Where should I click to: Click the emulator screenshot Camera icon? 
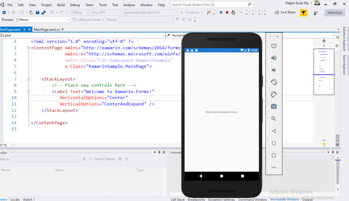[274, 106]
